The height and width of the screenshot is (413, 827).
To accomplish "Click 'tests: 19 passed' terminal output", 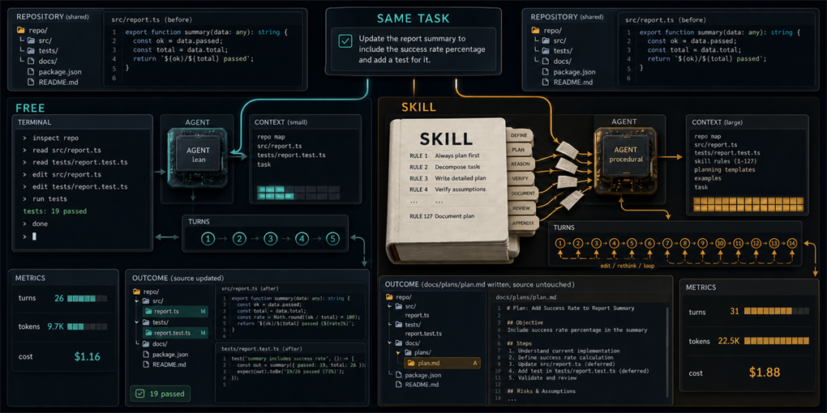I will tap(55, 211).
